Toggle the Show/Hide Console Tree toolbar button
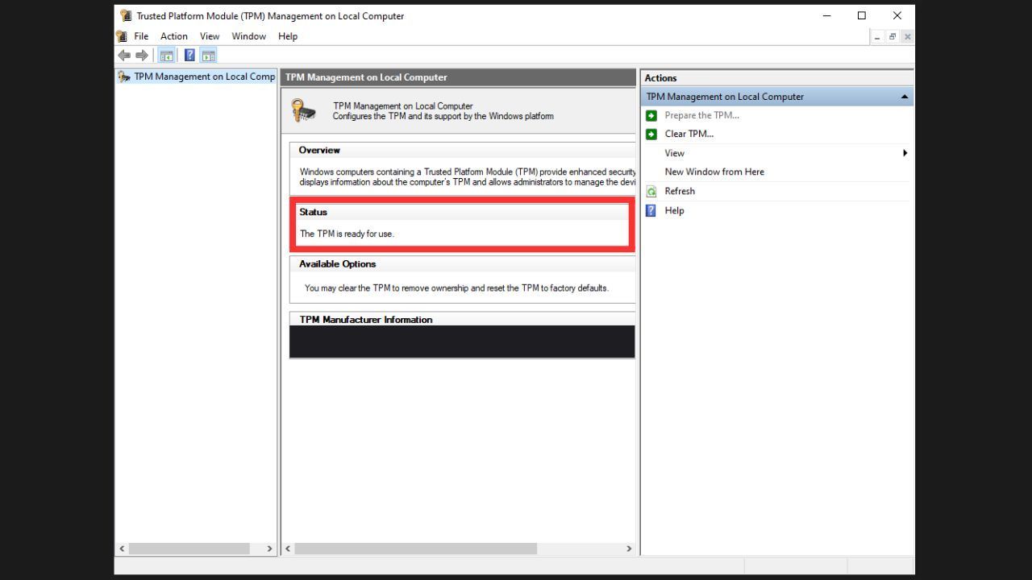This screenshot has height=580, width=1032. 167,56
